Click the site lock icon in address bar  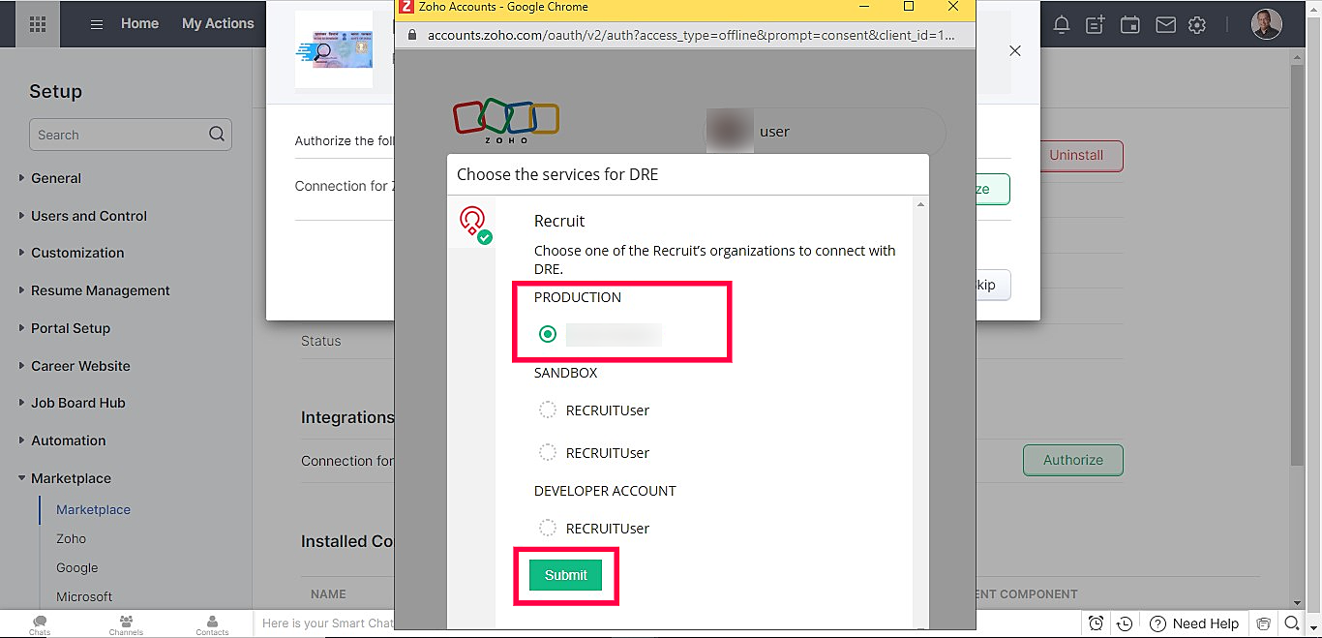[x=411, y=35]
